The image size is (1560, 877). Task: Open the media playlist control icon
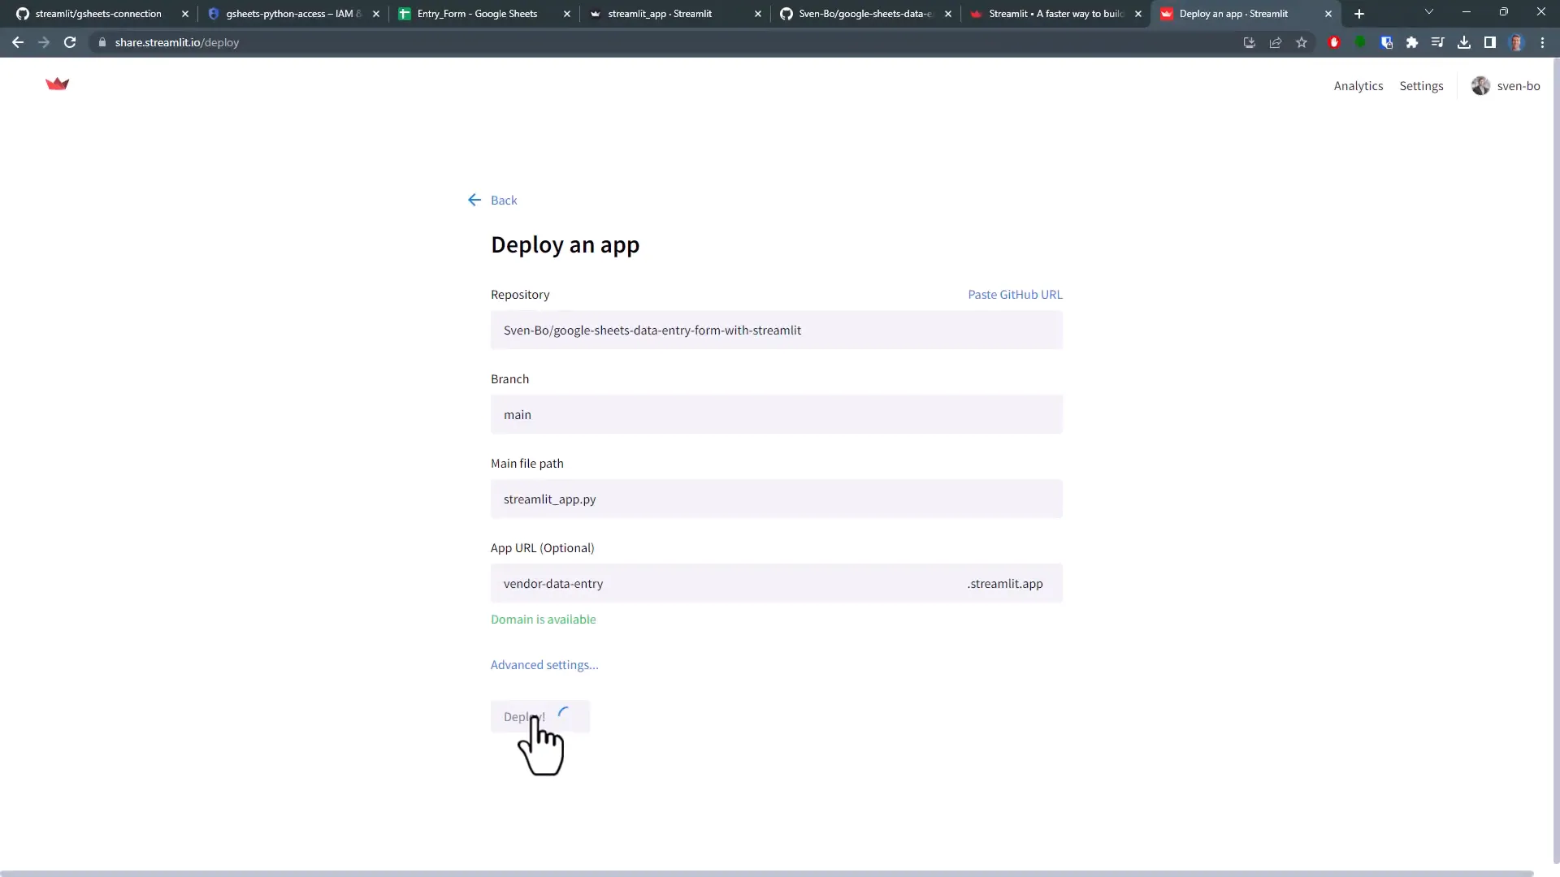coord(1438,42)
